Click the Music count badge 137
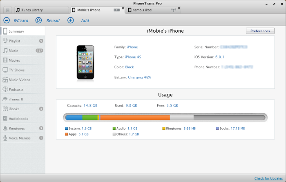The image size is (286, 182). [x=39, y=51]
